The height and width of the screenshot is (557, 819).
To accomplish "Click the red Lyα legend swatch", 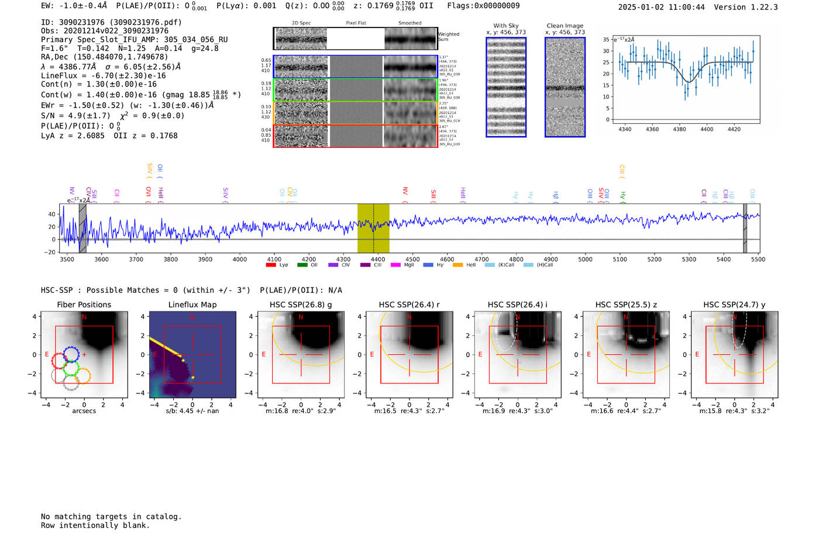I will [271, 265].
